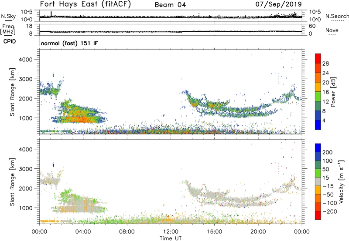This screenshot has width=349, height=241.
Task: Click the power colorbar '4' value
Action: (x=324, y=121)
